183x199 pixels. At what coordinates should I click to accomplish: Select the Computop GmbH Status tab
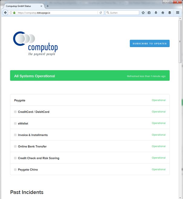(x=24, y=6)
